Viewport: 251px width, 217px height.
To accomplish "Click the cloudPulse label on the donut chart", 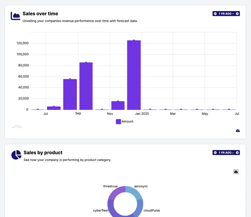I will (x=152, y=210).
